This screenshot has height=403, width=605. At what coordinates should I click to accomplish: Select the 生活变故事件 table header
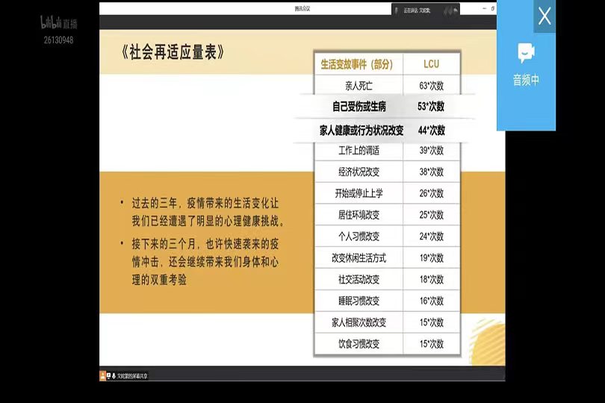(357, 63)
